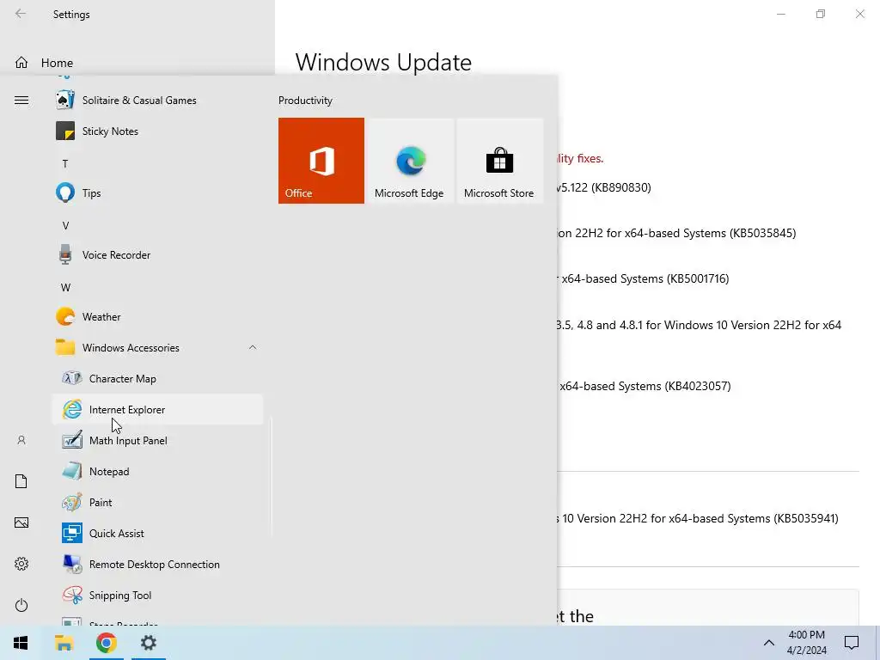880x660 pixels.
Task: Open Settings gear in Start sidebar
Action: pyautogui.click(x=21, y=564)
